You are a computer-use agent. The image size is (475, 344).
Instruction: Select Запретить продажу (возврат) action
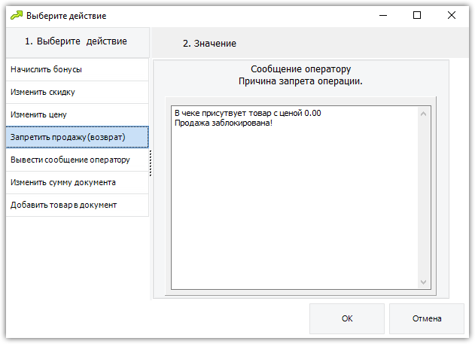(78, 137)
